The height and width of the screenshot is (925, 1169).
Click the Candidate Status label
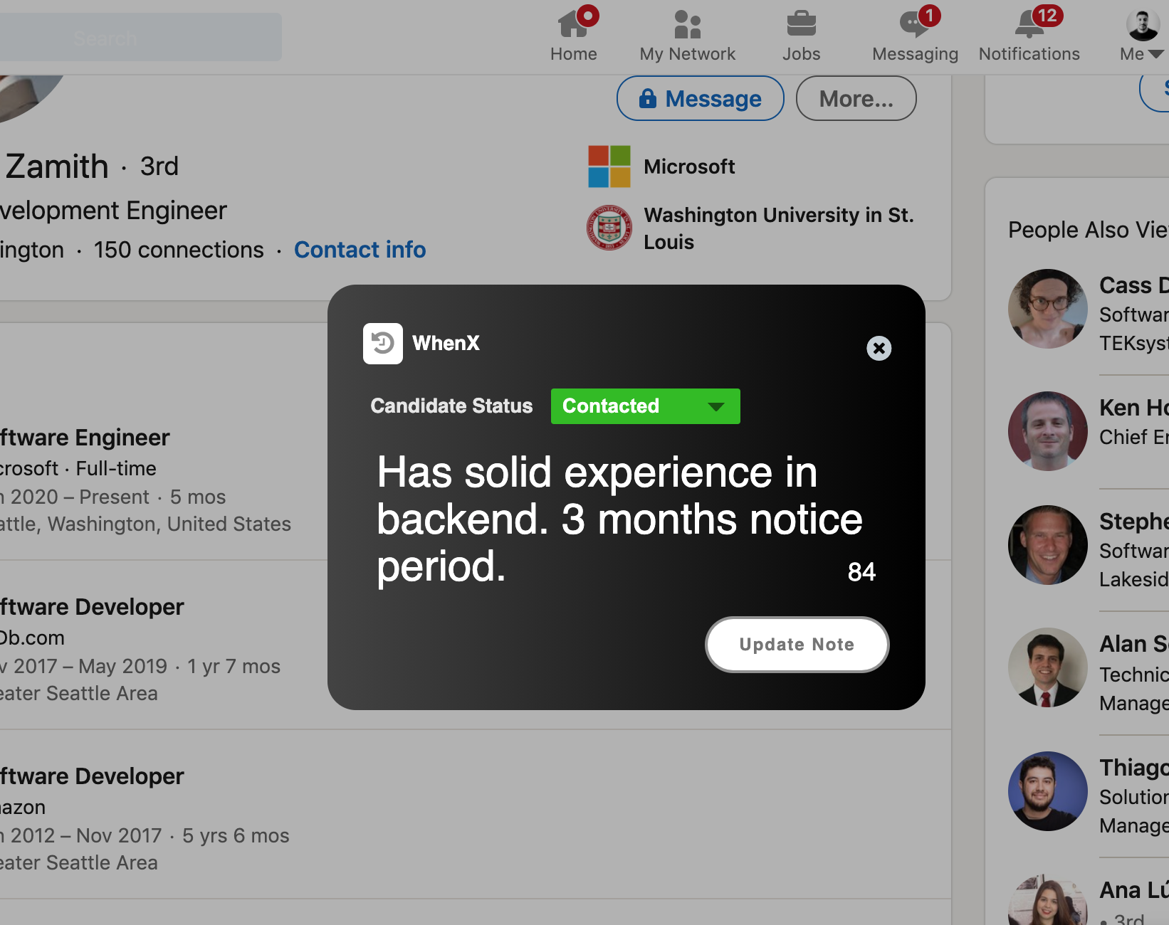click(451, 406)
